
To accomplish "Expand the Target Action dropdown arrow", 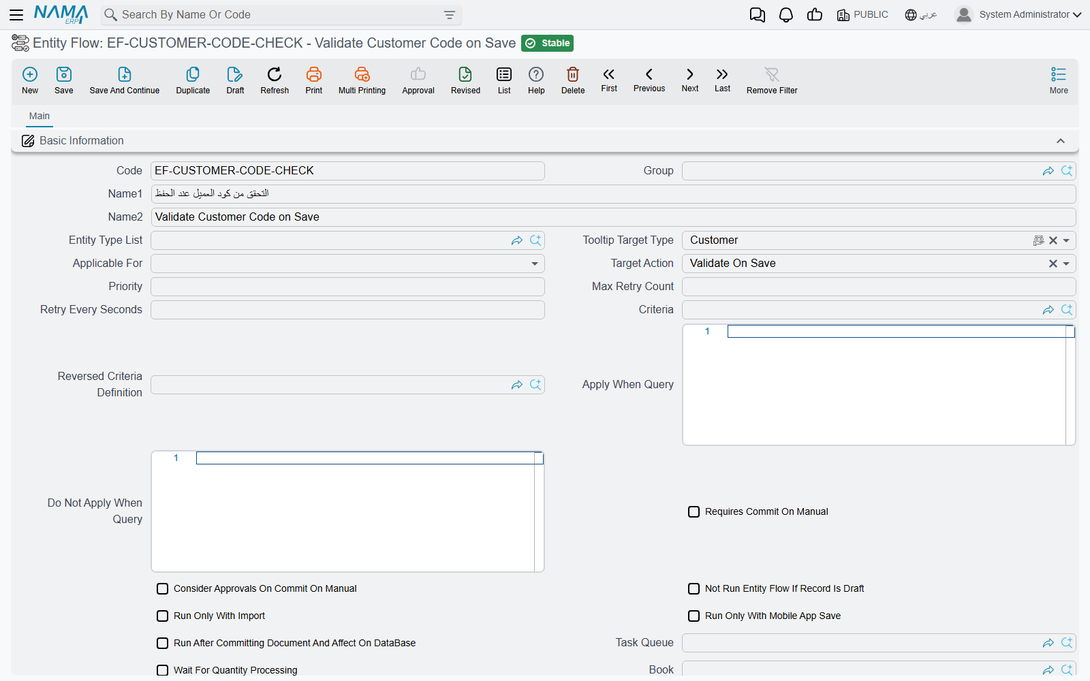I will coord(1066,264).
